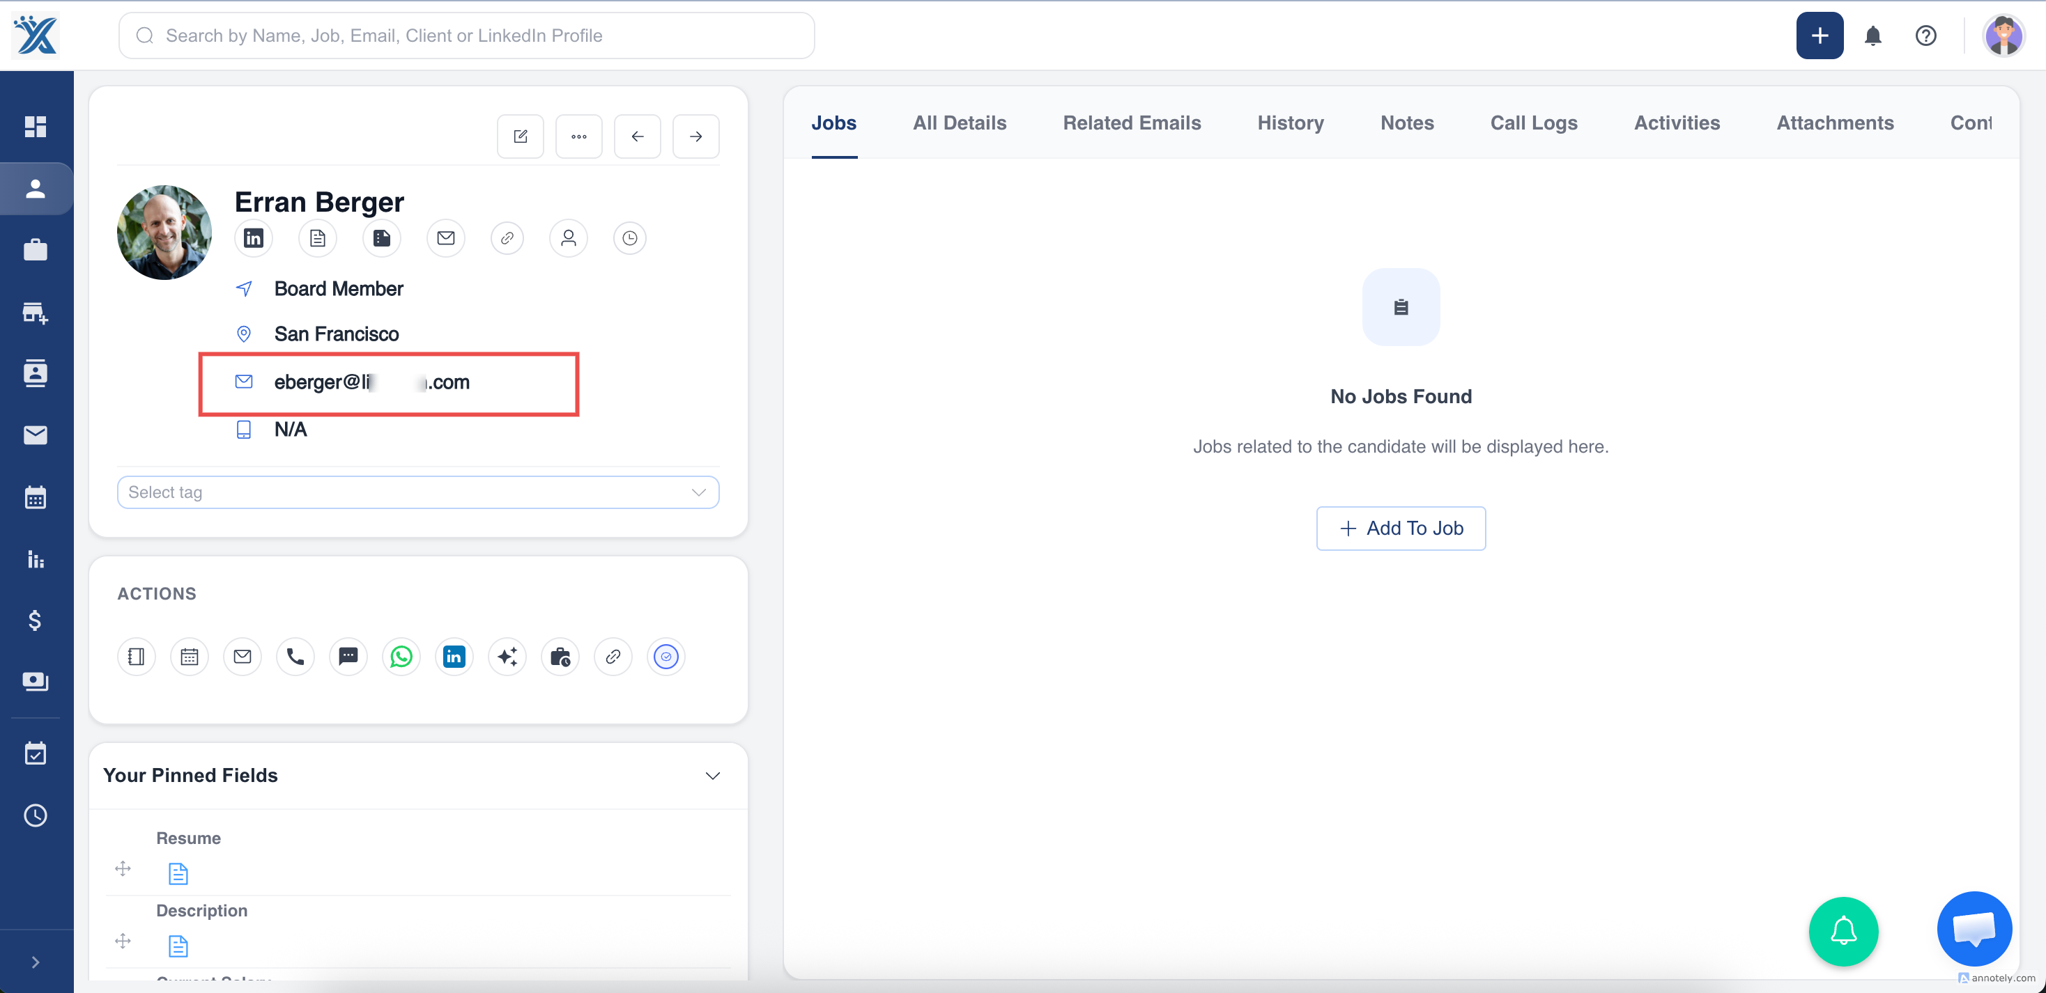Expand the sidebar with bottom chevron
The width and height of the screenshot is (2046, 993).
36,962
